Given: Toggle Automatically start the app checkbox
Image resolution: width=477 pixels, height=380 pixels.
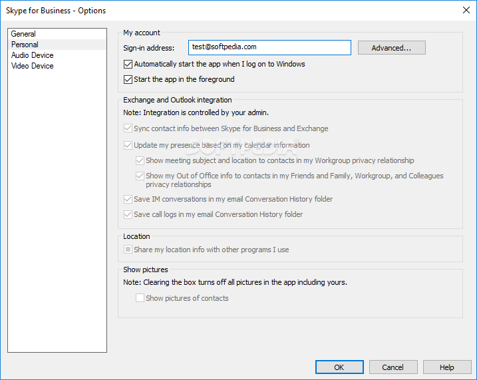Looking at the screenshot, I should [128, 64].
